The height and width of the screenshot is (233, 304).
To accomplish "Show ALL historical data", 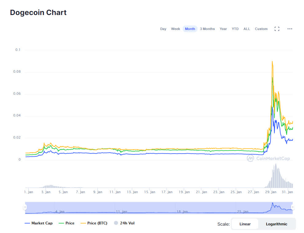I will tap(247, 29).
